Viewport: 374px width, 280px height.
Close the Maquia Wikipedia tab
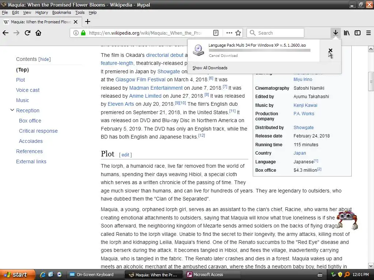coord(76,22)
